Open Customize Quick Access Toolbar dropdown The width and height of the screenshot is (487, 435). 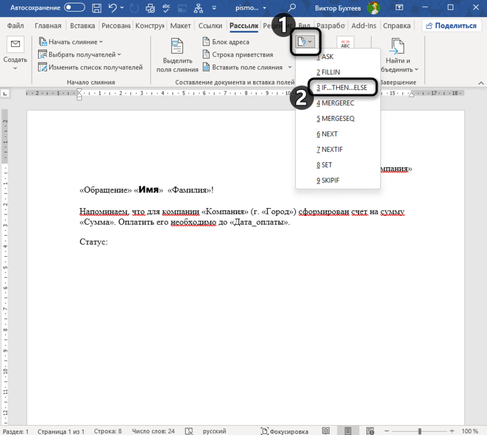(214, 8)
